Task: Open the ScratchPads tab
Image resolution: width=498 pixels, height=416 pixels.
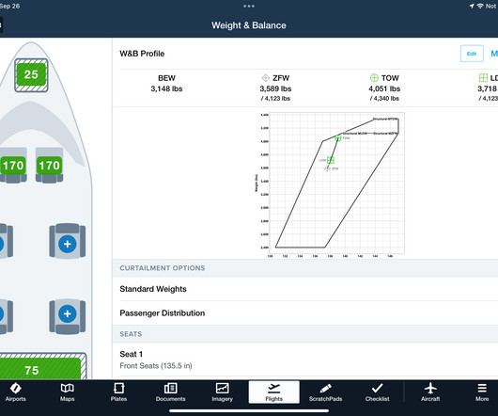Action: point(325,392)
